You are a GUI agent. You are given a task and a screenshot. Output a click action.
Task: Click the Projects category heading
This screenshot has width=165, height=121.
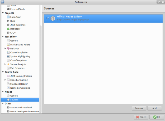9,13
